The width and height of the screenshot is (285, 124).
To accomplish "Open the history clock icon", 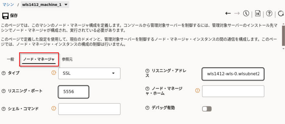I will [246, 13].
